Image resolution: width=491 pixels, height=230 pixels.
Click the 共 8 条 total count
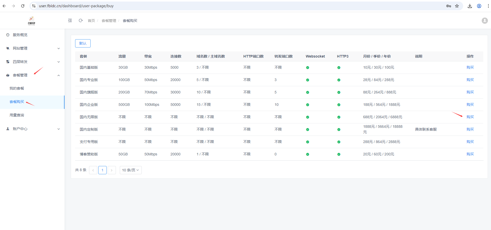click(x=81, y=170)
